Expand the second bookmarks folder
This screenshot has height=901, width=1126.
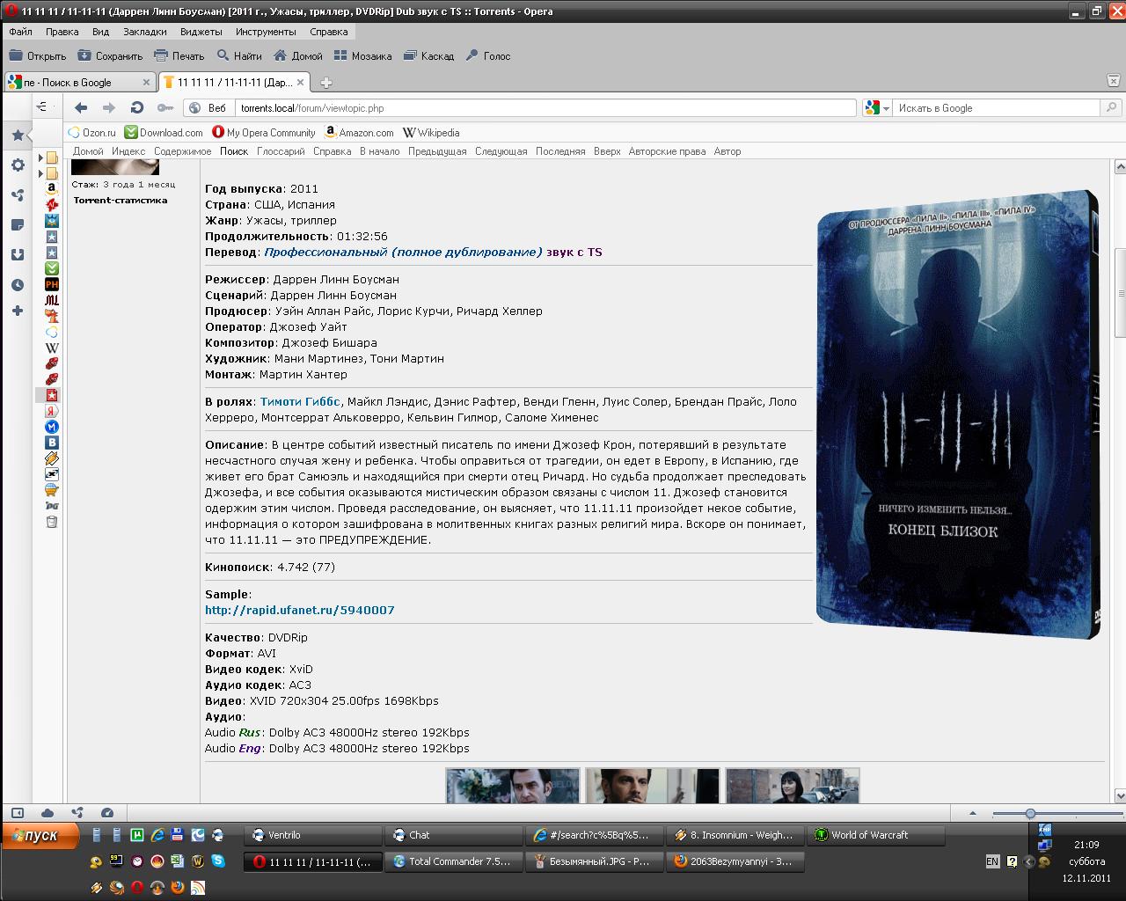click(40, 173)
